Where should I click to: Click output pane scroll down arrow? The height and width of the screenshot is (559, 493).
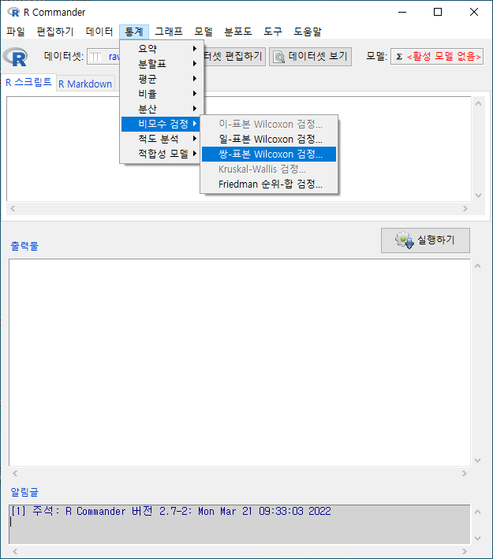(x=478, y=460)
